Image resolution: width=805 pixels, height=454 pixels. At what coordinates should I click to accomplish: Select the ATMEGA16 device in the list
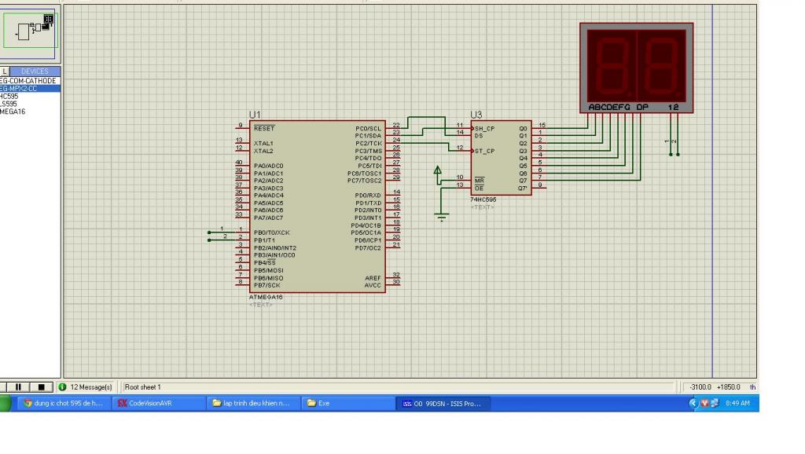(x=13, y=112)
